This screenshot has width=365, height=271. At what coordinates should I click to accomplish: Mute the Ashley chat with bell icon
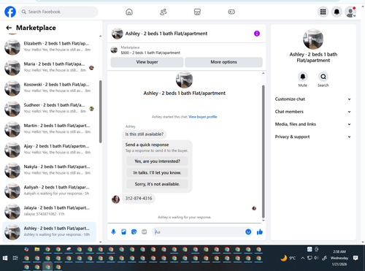pyautogui.click(x=303, y=77)
